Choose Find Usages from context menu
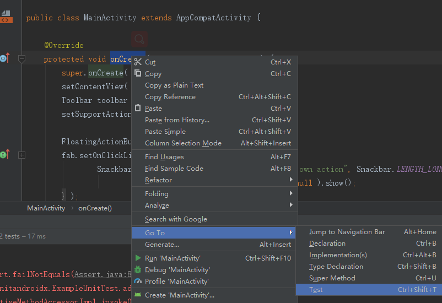442x303 pixels. click(164, 157)
